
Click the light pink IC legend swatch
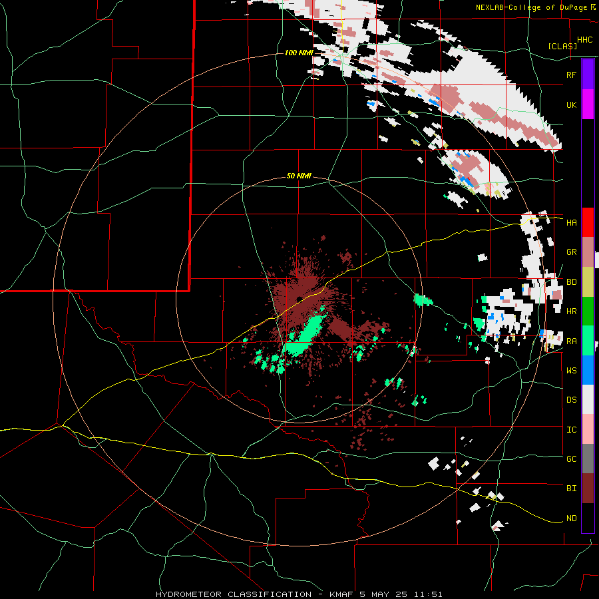click(x=588, y=429)
